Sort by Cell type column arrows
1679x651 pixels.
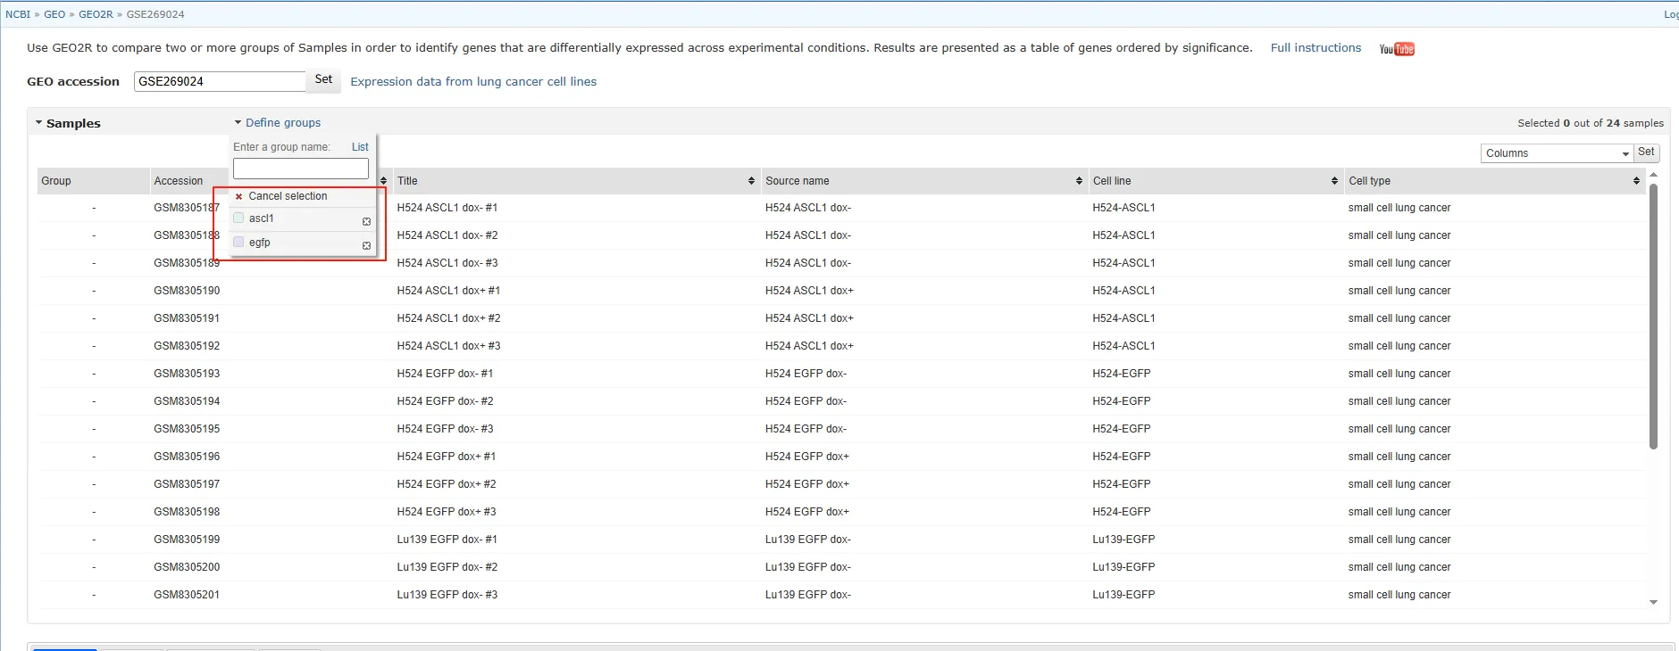click(x=1636, y=181)
